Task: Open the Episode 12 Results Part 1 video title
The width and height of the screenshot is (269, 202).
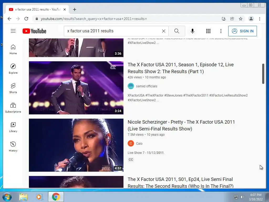Action: 180,68
